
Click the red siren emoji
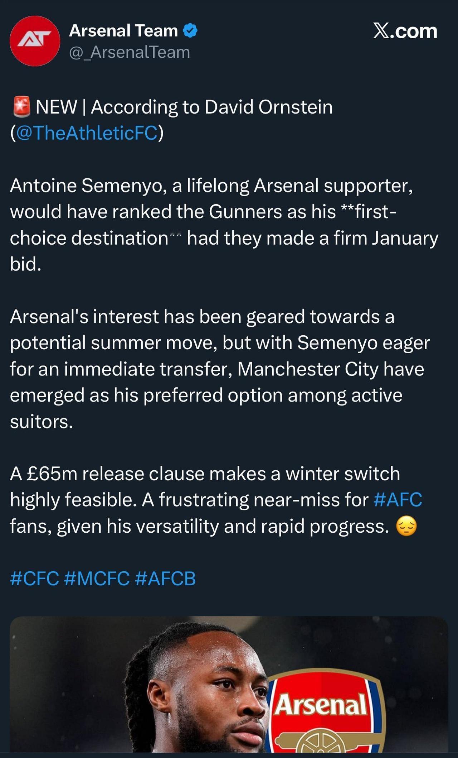(21, 107)
